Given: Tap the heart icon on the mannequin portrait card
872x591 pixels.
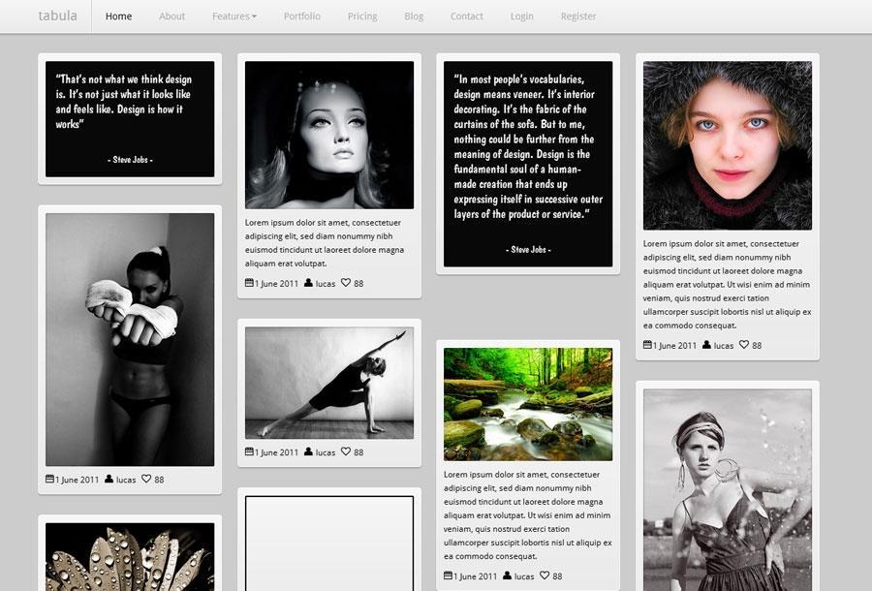Looking at the screenshot, I should 346,283.
